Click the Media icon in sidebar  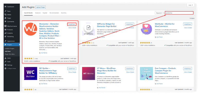[x=5, y=15]
